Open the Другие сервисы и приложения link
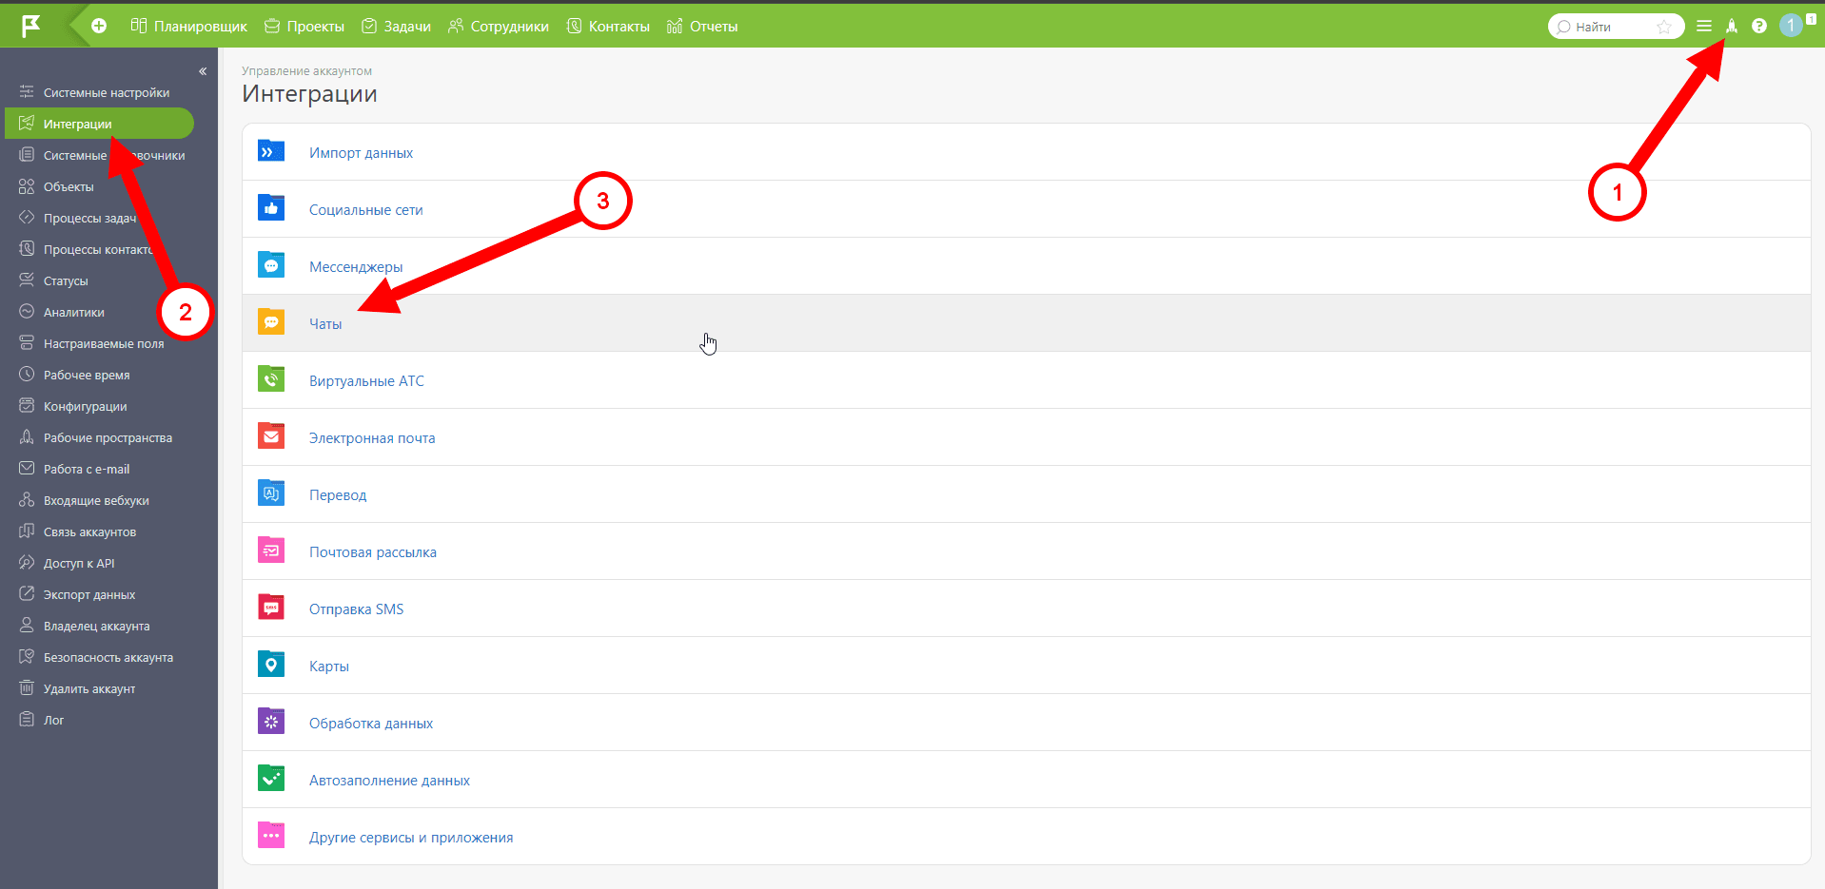 coord(411,838)
